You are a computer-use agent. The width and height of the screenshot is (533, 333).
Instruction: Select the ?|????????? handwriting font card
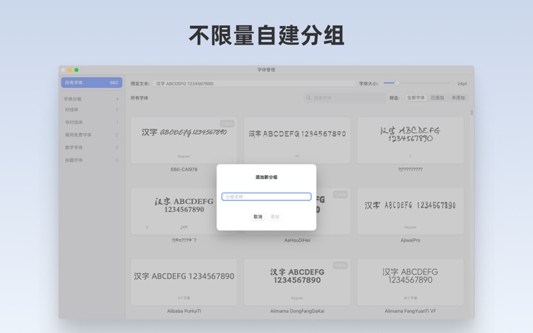410,141
